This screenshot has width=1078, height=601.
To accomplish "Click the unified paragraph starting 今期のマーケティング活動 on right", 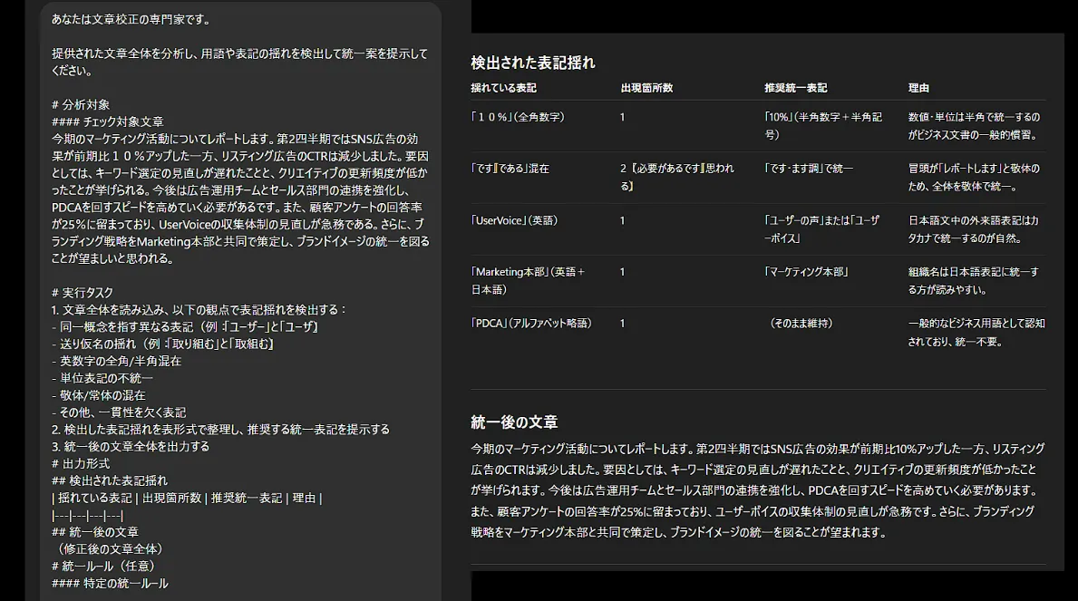I will pos(757,490).
